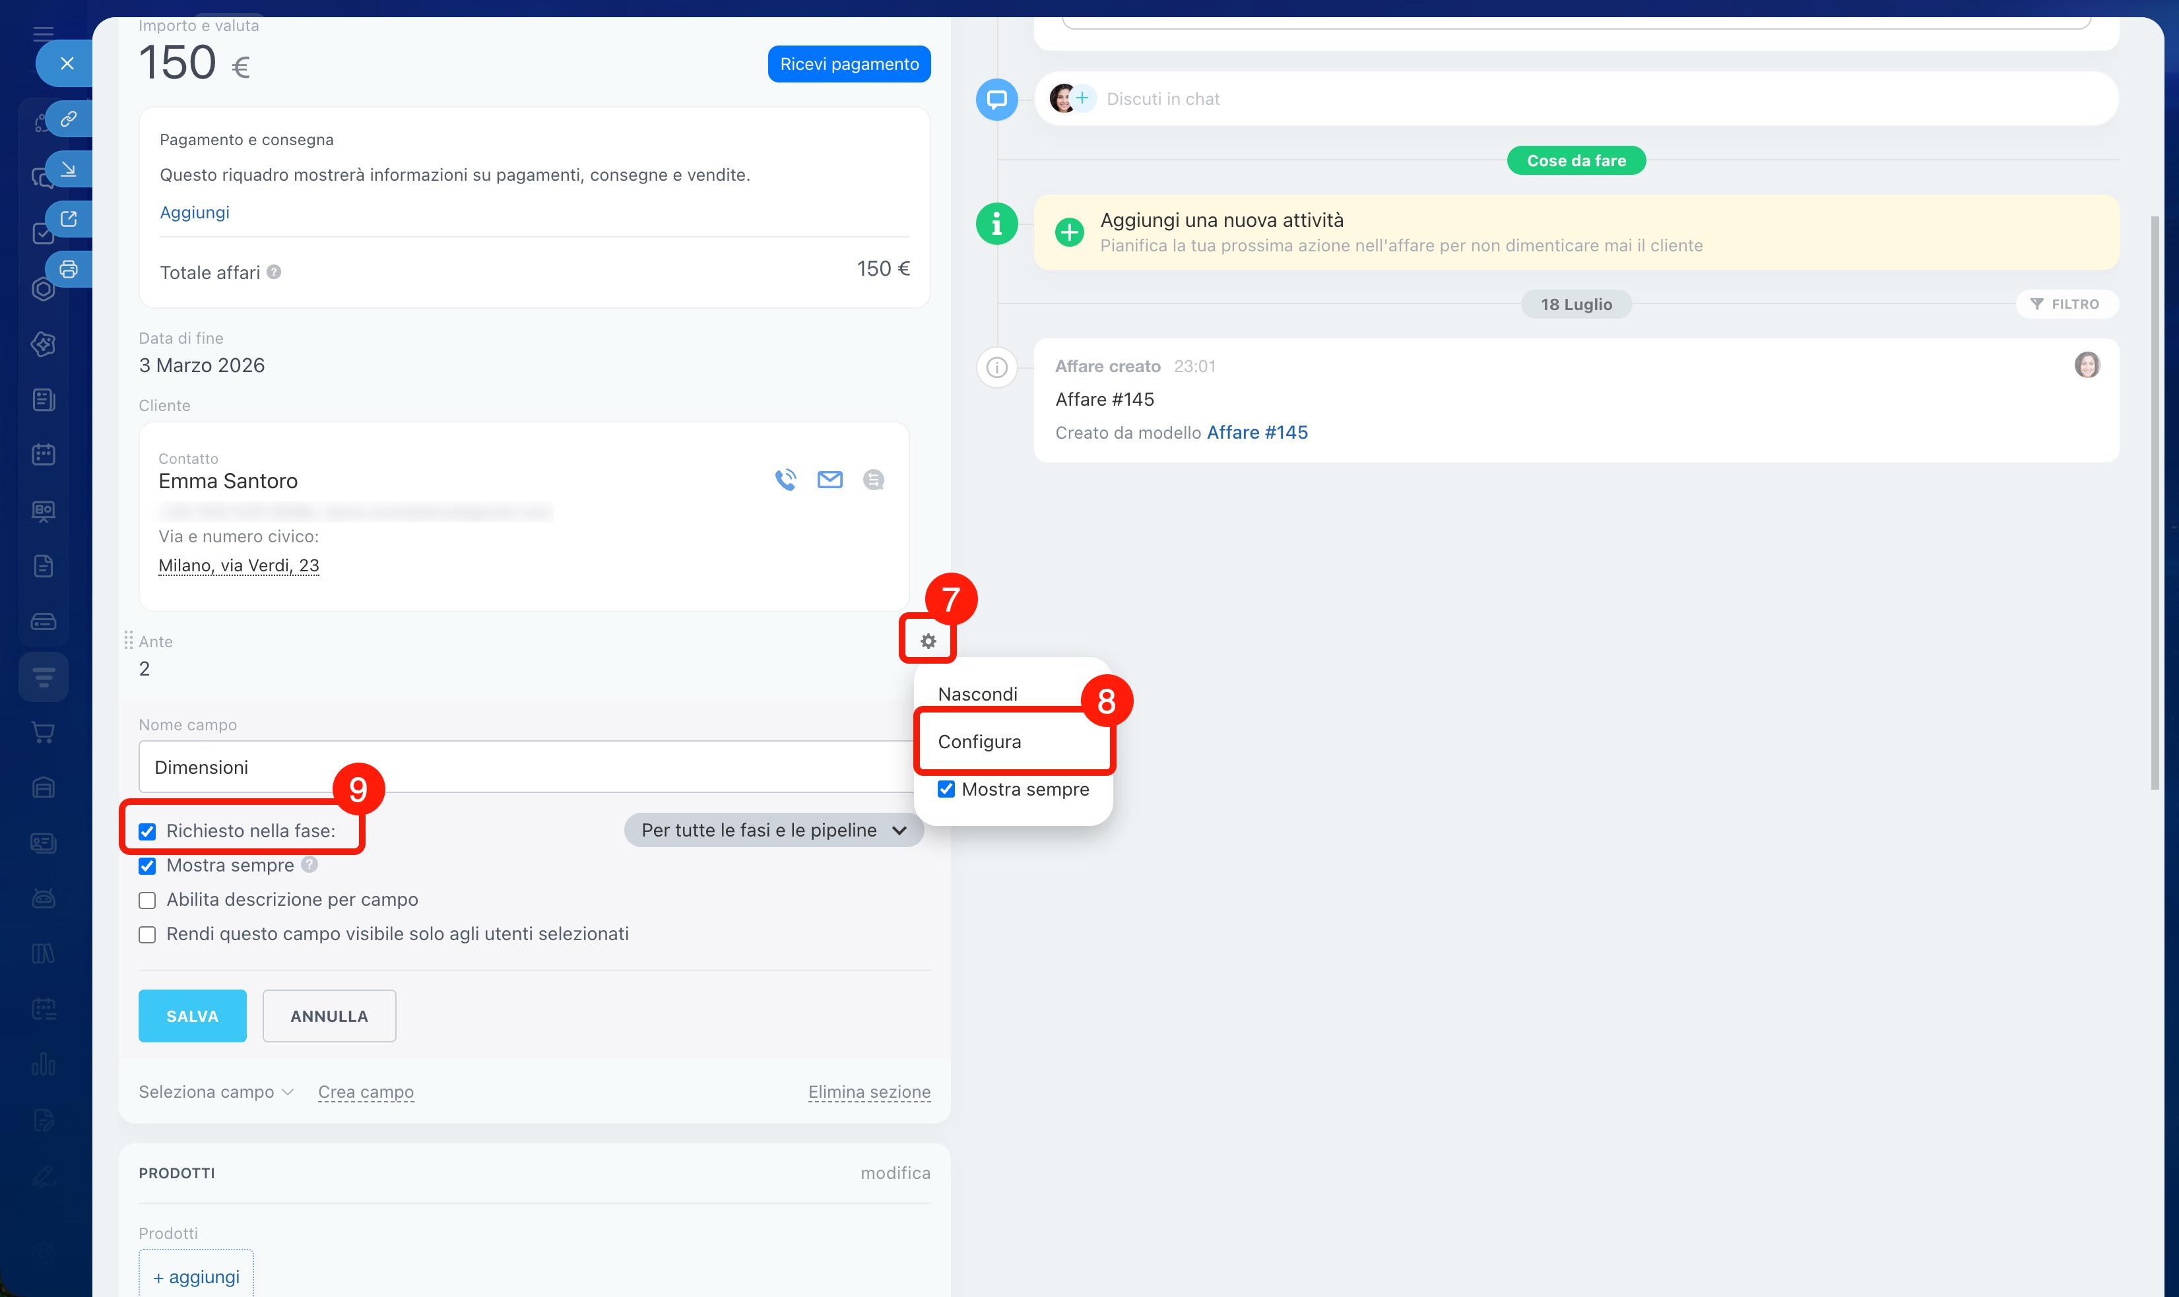
Task: Toggle Mostra sempre in the gear popup menu
Action: point(946,789)
